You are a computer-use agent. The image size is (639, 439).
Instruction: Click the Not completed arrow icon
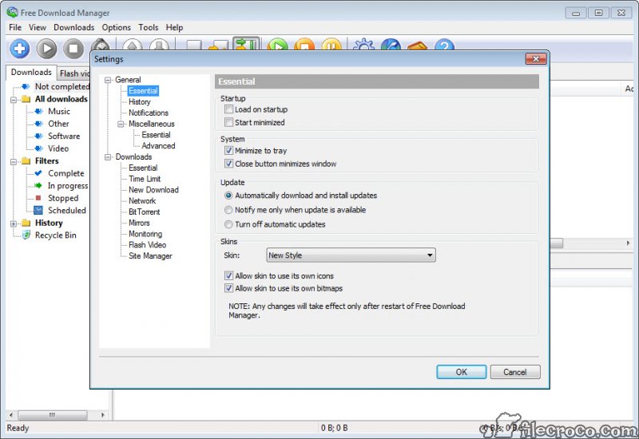pyautogui.click(x=26, y=86)
